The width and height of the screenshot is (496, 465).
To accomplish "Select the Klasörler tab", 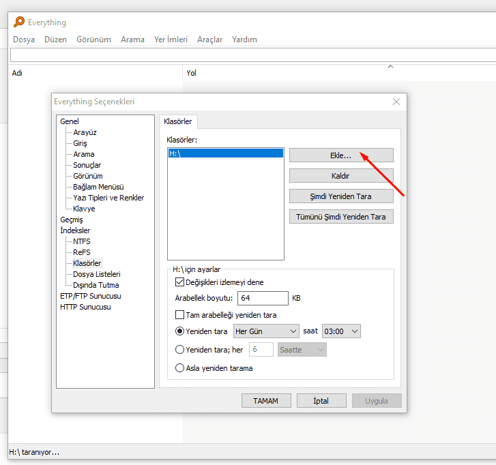I will click(178, 121).
